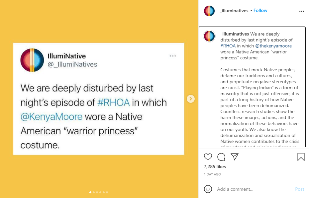Jump to last carousel dot

pos(107,192)
